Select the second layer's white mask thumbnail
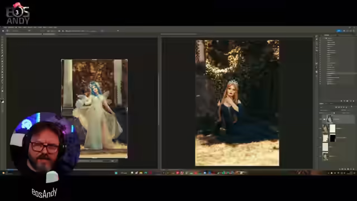 [332, 128]
